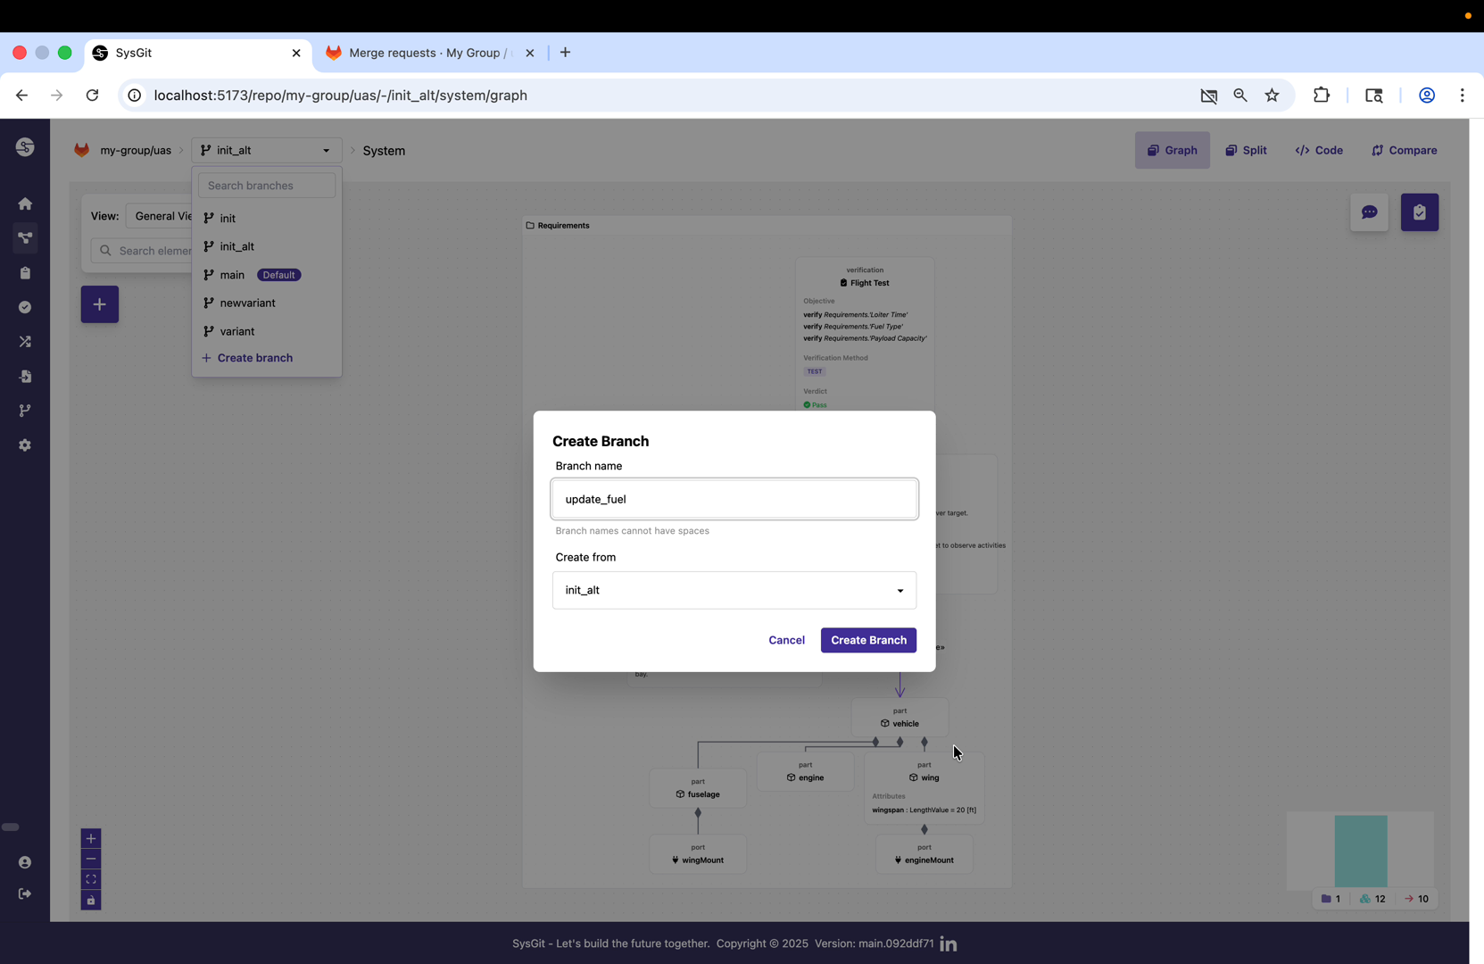Open the init_alt branch dropdown
Screen dimensions: 1484x964
(265, 150)
